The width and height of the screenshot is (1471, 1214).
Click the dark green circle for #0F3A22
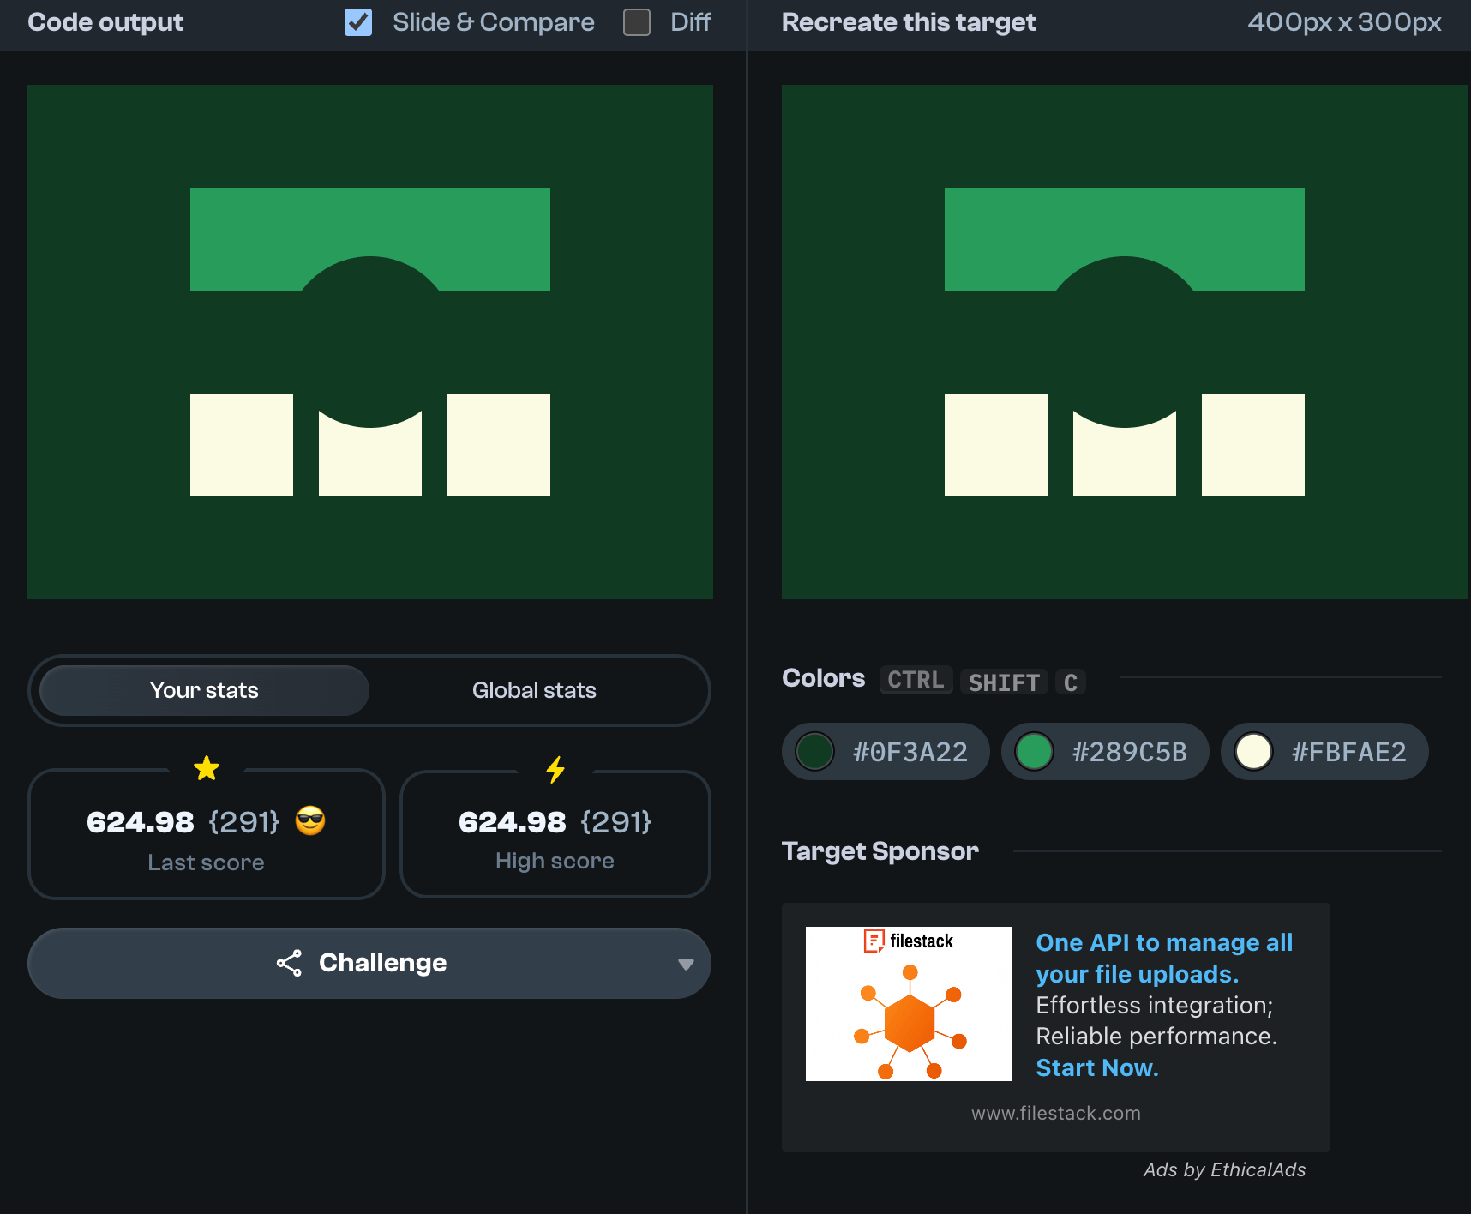click(x=814, y=752)
